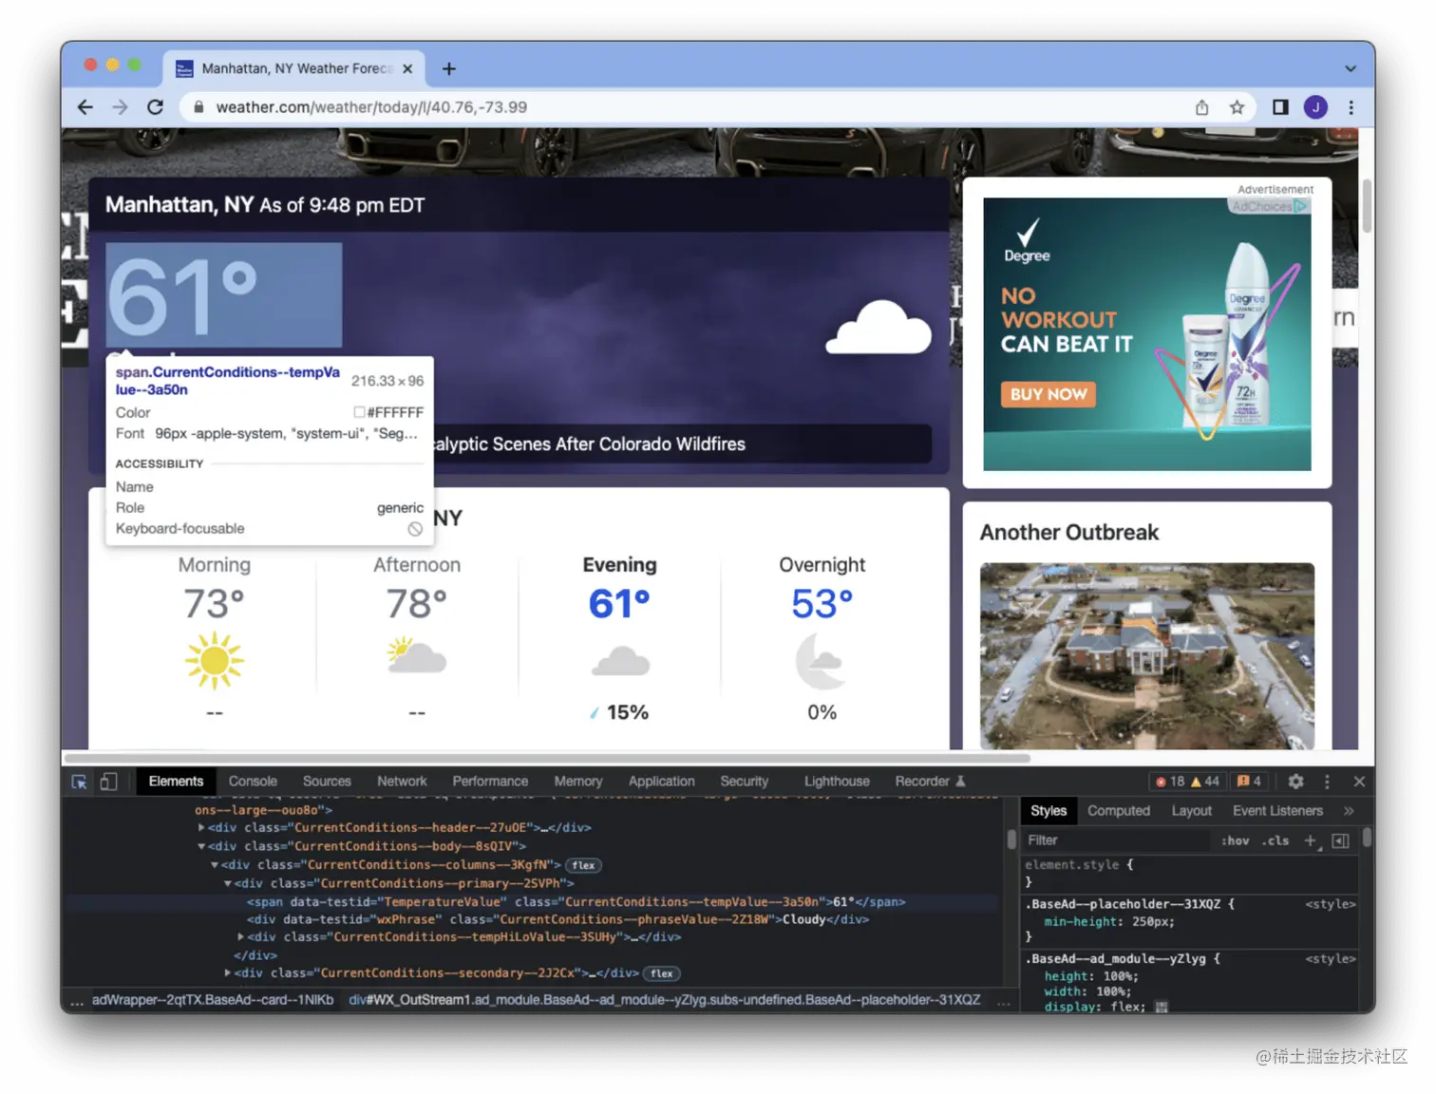Screen dimensions: 1436x1094
Task: Open the J profile avatar
Action: coord(1315,107)
